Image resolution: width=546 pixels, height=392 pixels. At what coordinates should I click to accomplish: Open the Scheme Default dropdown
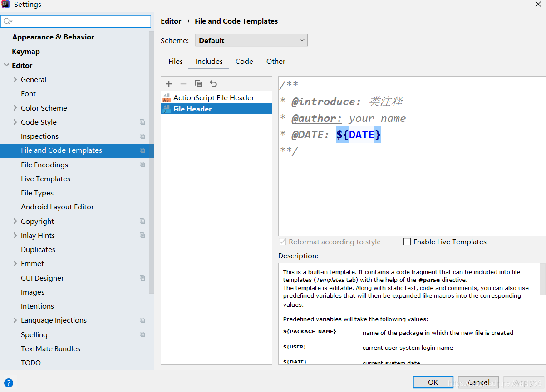pyautogui.click(x=251, y=40)
